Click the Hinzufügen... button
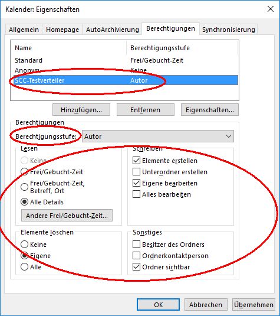280x316 pixels. coord(81,110)
